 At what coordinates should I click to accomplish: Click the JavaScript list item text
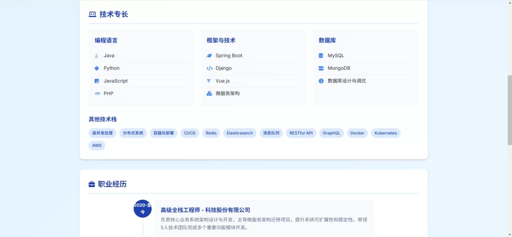click(115, 81)
